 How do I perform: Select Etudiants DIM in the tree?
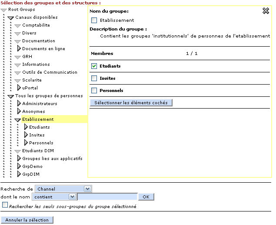(x=38, y=151)
